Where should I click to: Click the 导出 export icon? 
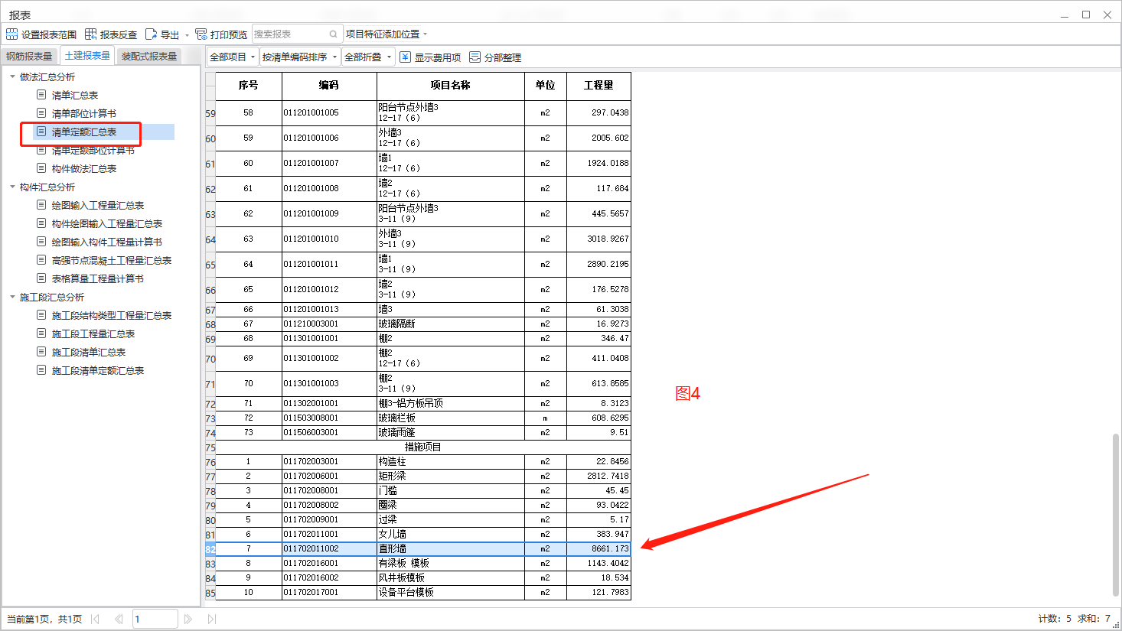151,34
